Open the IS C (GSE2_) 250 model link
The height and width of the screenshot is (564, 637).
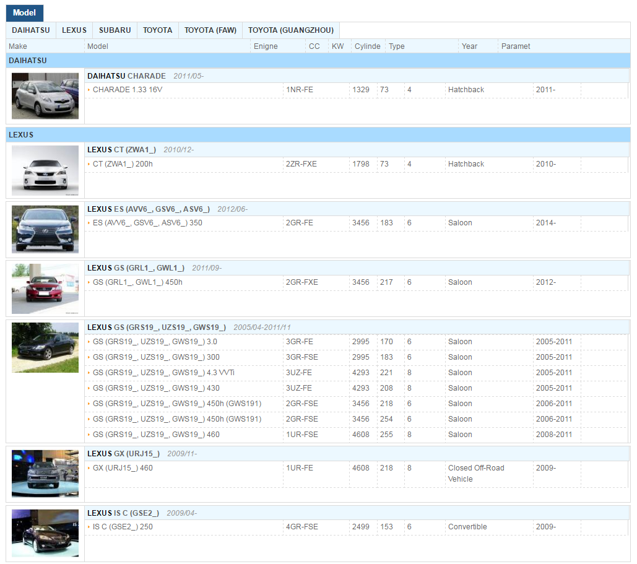click(123, 527)
